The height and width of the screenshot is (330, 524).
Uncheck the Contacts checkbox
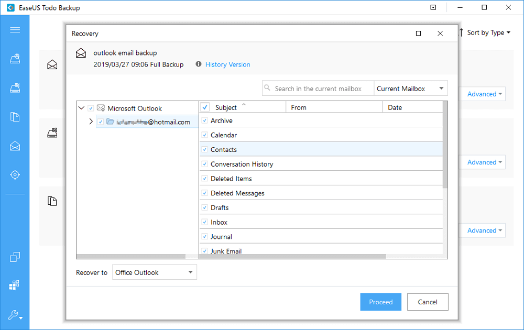click(205, 149)
